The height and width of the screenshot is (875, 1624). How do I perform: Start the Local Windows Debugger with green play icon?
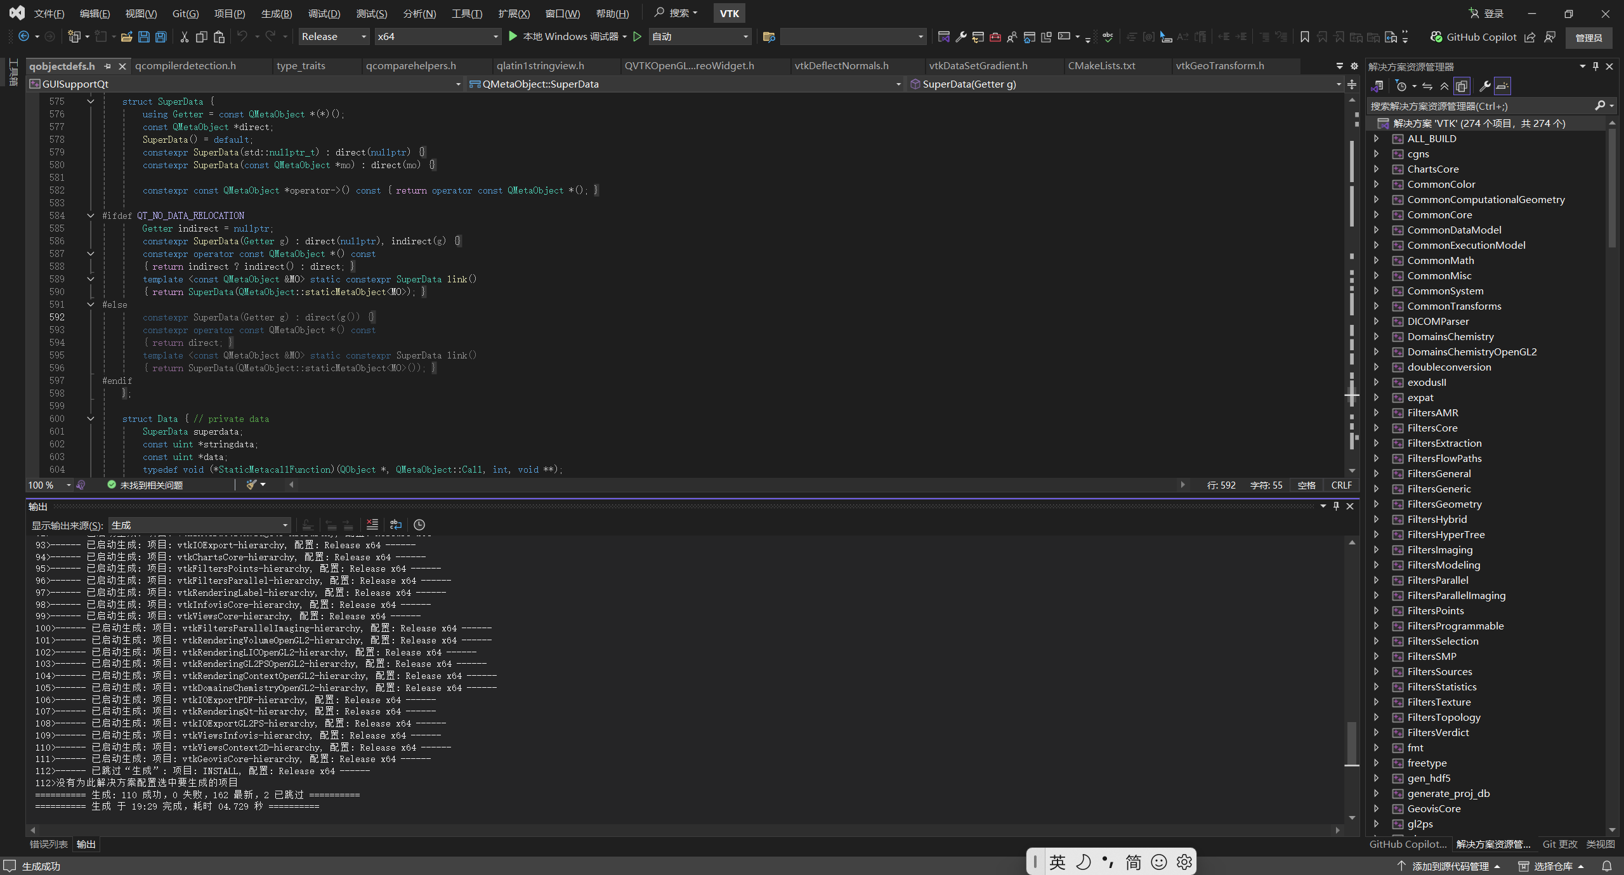512,37
